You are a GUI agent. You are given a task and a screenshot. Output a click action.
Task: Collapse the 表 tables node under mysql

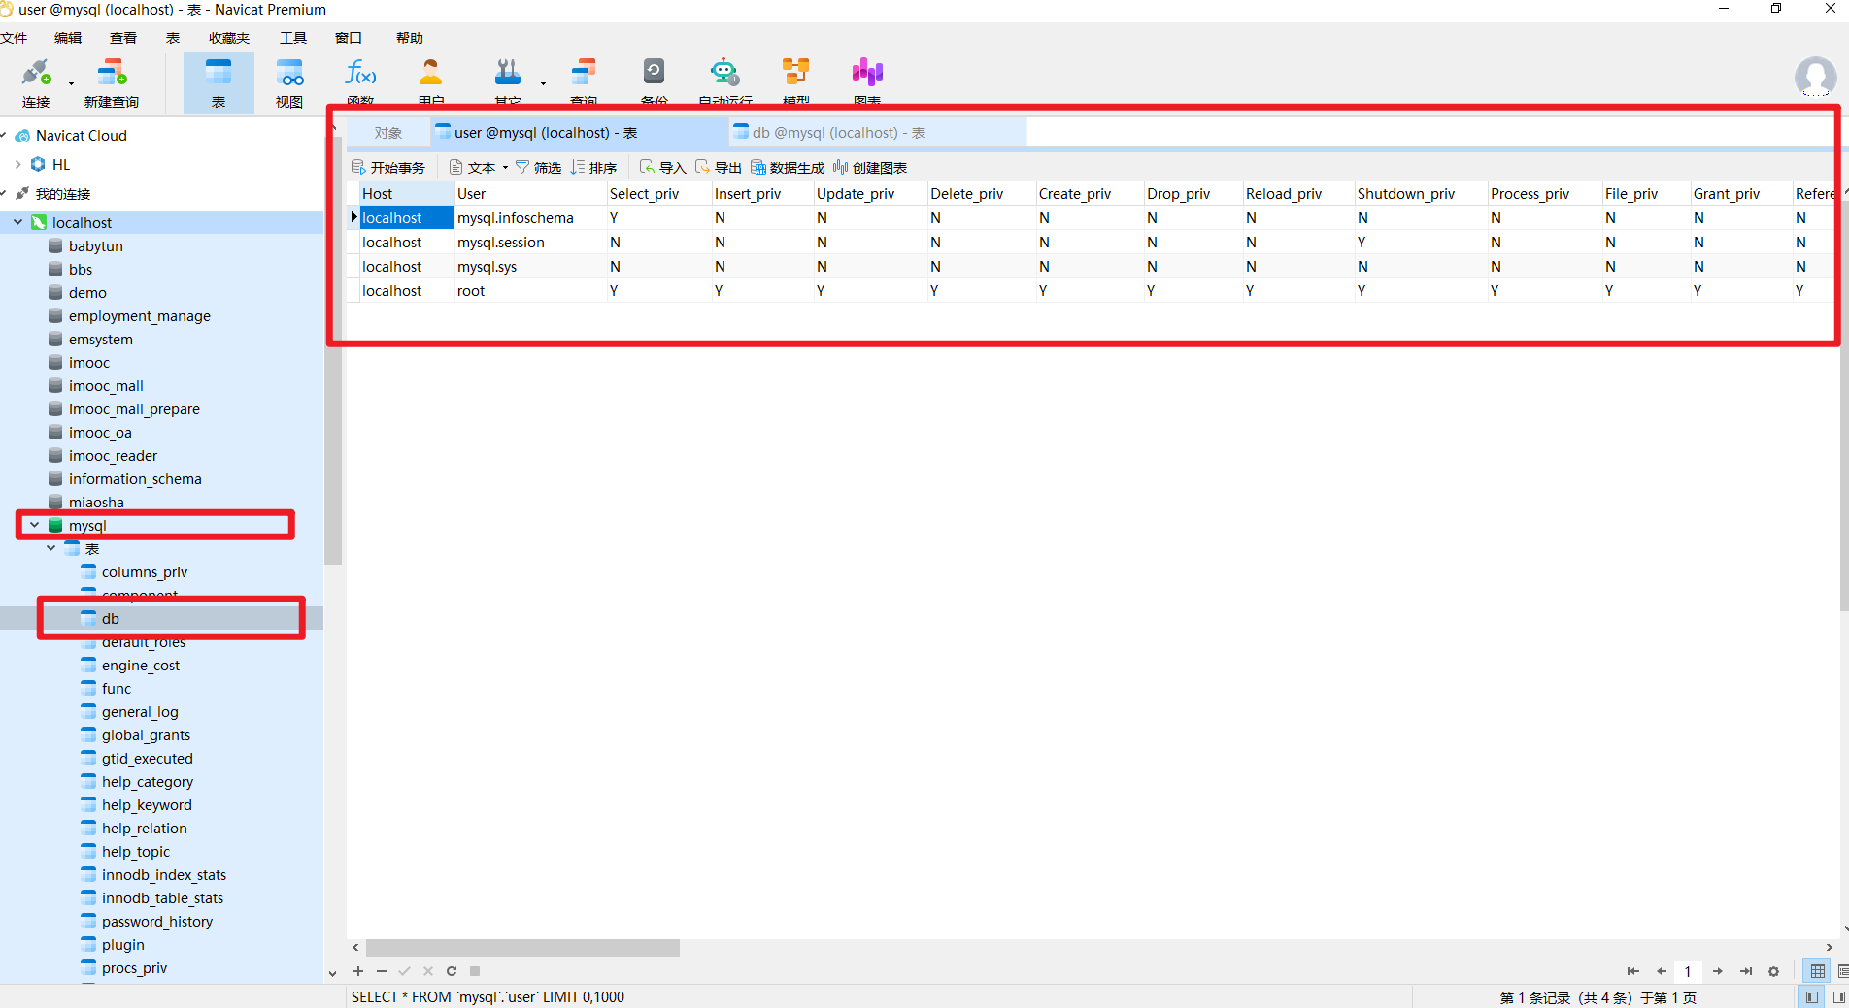tap(51, 549)
